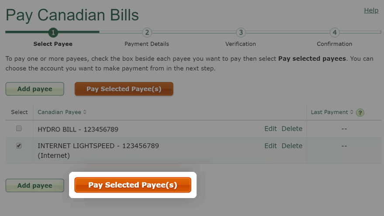
Task: Edit the INTERNET LIGHTSPEED payee
Action: click(270, 146)
